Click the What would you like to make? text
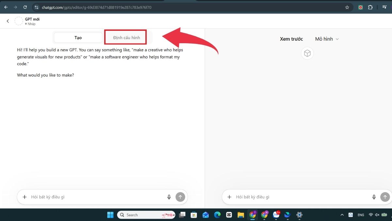Viewport: 392px width, 221px height. coord(45,75)
